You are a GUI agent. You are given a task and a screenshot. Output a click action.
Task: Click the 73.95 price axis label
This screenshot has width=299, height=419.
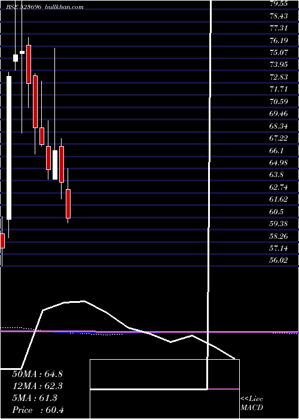tap(279, 65)
